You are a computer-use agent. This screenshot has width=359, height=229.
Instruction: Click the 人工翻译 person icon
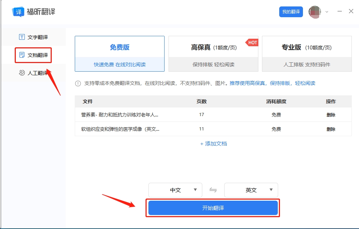(22, 73)
